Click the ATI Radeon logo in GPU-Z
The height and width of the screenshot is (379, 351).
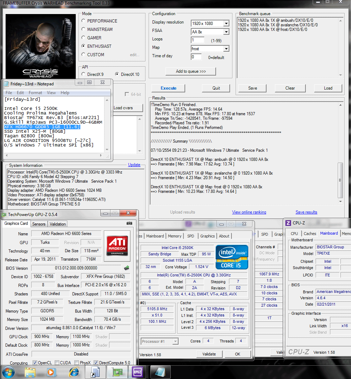click(117, 246)
